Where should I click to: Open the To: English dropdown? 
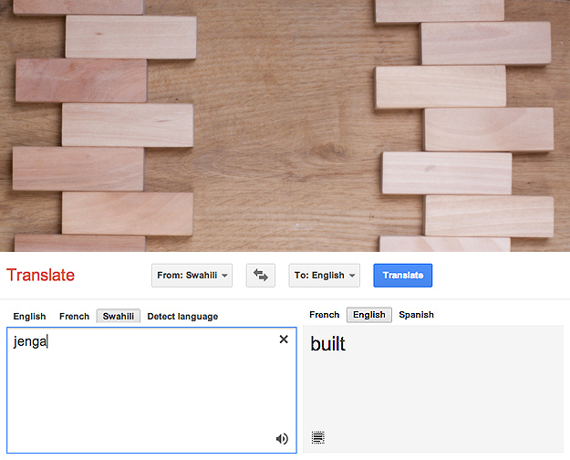(x=325, y=276)
